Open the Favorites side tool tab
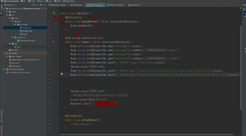The image size is (246, 136). coord(1,130)
